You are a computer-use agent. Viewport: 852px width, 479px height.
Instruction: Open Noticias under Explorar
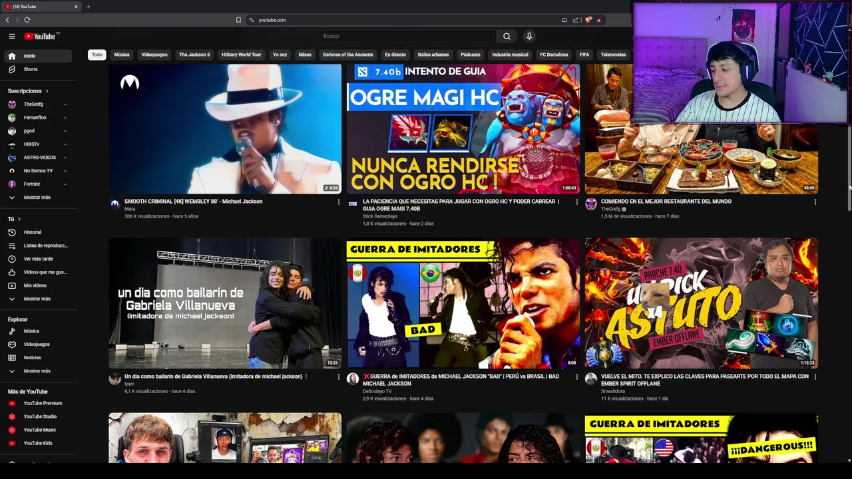(x=39, y=357)
